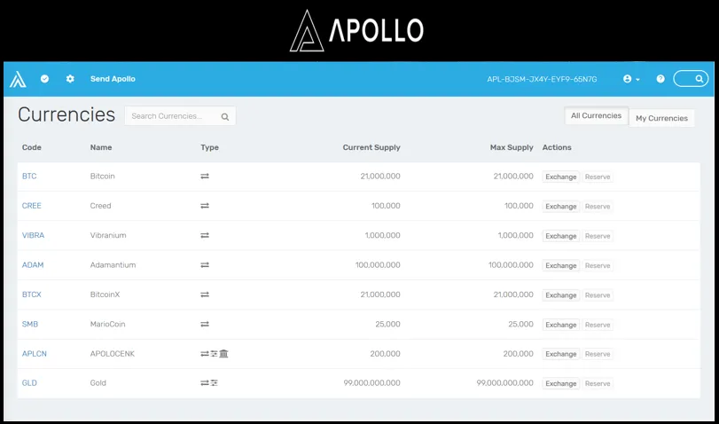Click Reserve button in BitcoinX row
This screenshot has height=424, width=719.
[598, 295]
